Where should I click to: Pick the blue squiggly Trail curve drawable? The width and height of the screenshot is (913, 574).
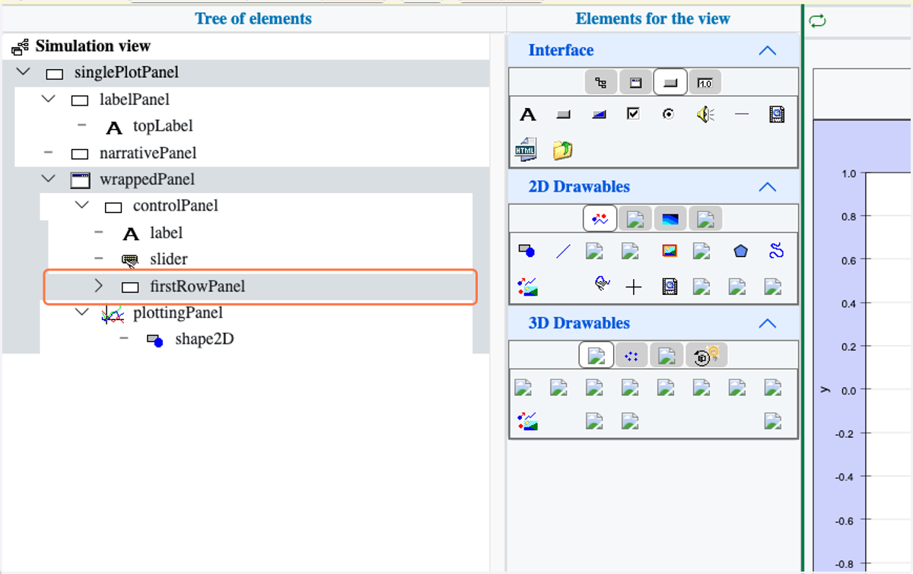(776, 251)
